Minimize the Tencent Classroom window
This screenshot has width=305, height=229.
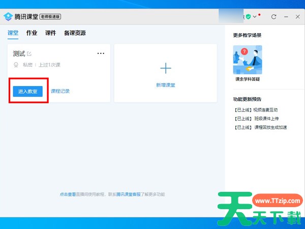pyautogui.click(x=286, y=17)
